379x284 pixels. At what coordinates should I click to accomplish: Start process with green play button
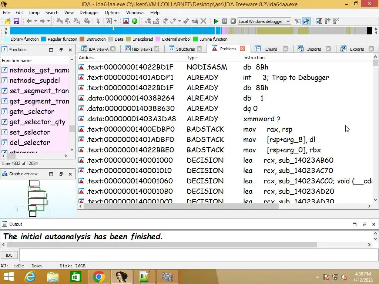pyautogui.click(x=216, y=21)
